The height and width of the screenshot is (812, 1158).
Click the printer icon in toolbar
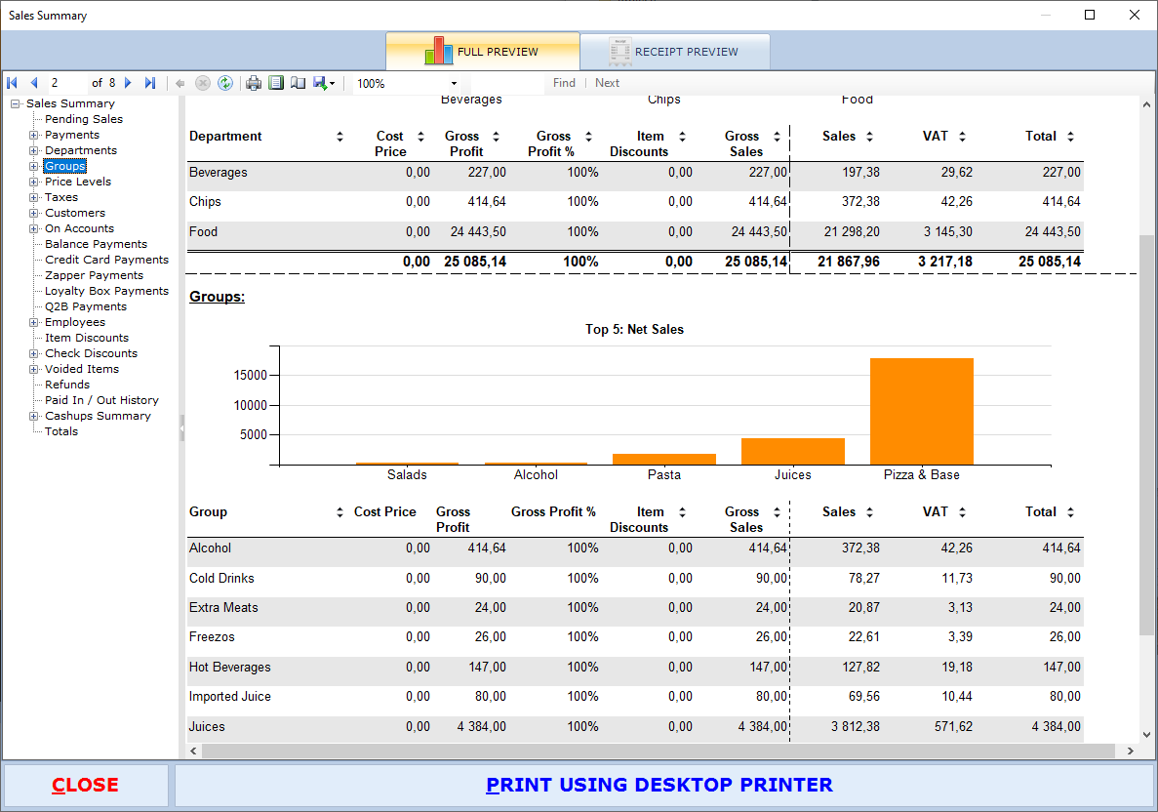(x=254, y=84)
